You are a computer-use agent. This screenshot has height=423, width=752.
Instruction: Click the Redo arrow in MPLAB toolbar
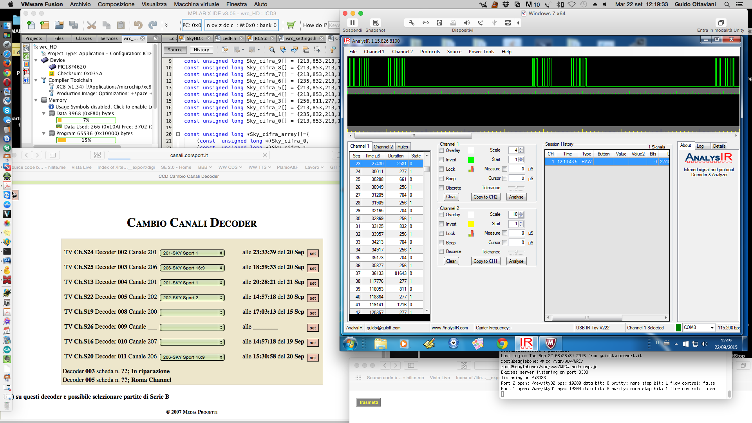(152, 25)
